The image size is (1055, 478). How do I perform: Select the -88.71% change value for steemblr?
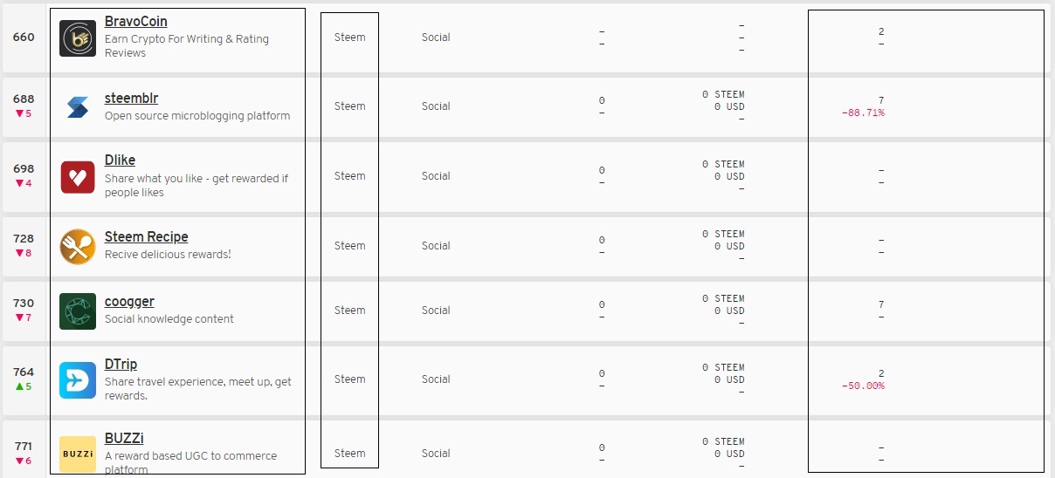863,113
